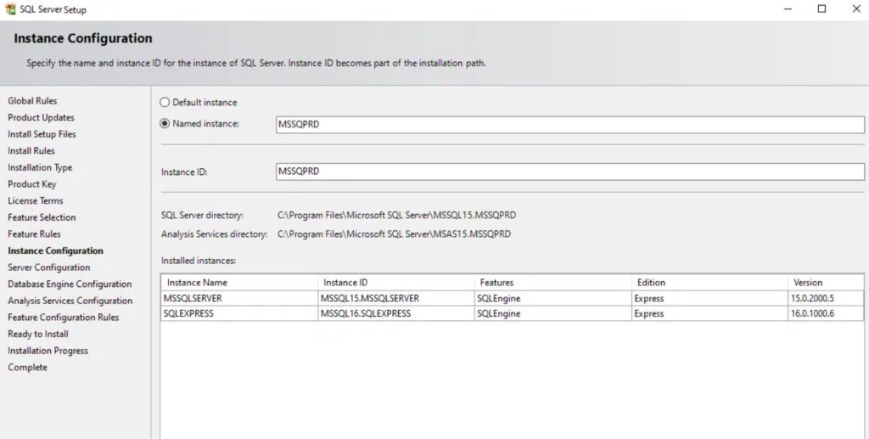Select the Installation Type step
The image size is (869, 439).
pos(40,167)
